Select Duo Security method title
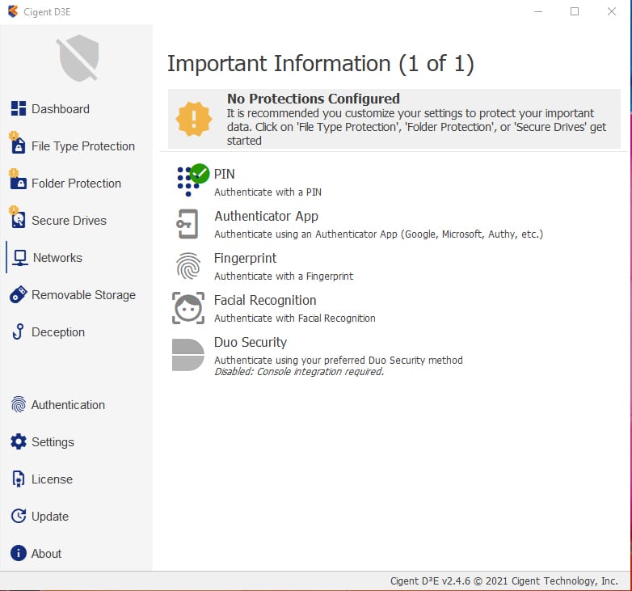Viewport: 632px width, 591px height. pyautogui.click(x=251, y=342)
